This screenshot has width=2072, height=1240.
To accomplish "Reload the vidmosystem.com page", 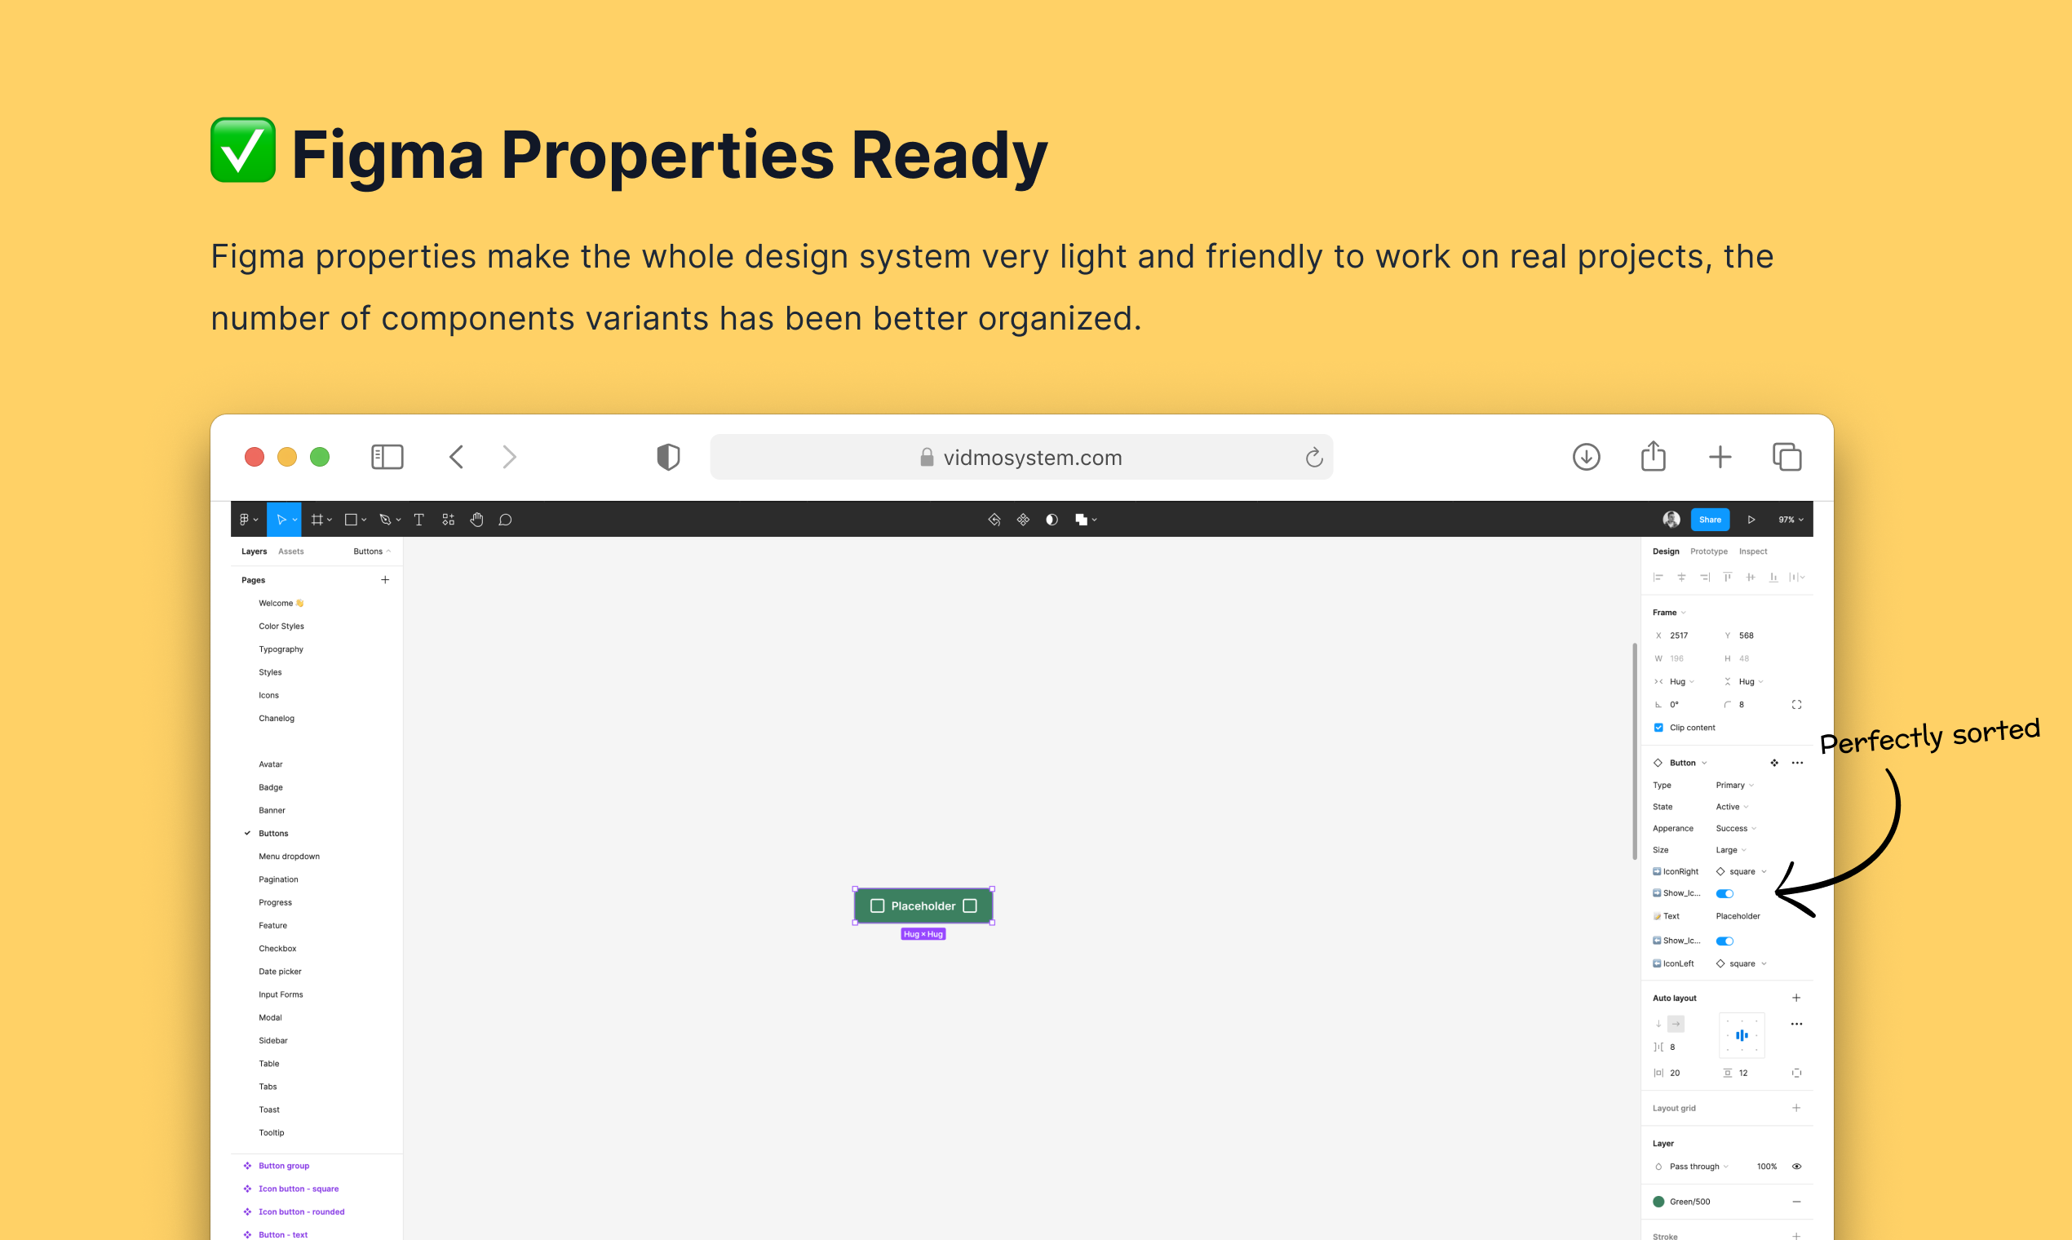I will click(1313, 457).
